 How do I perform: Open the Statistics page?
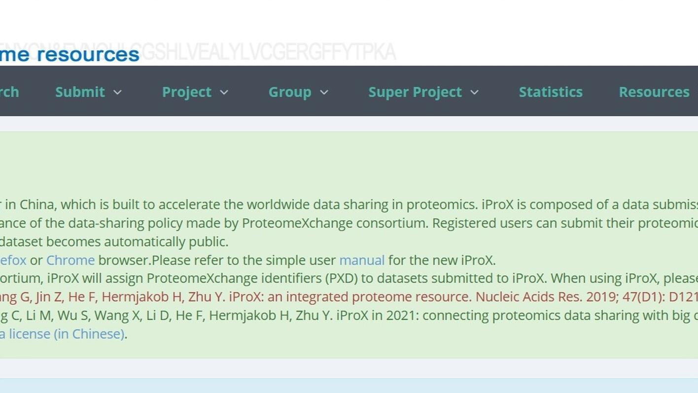coord(550,92)
